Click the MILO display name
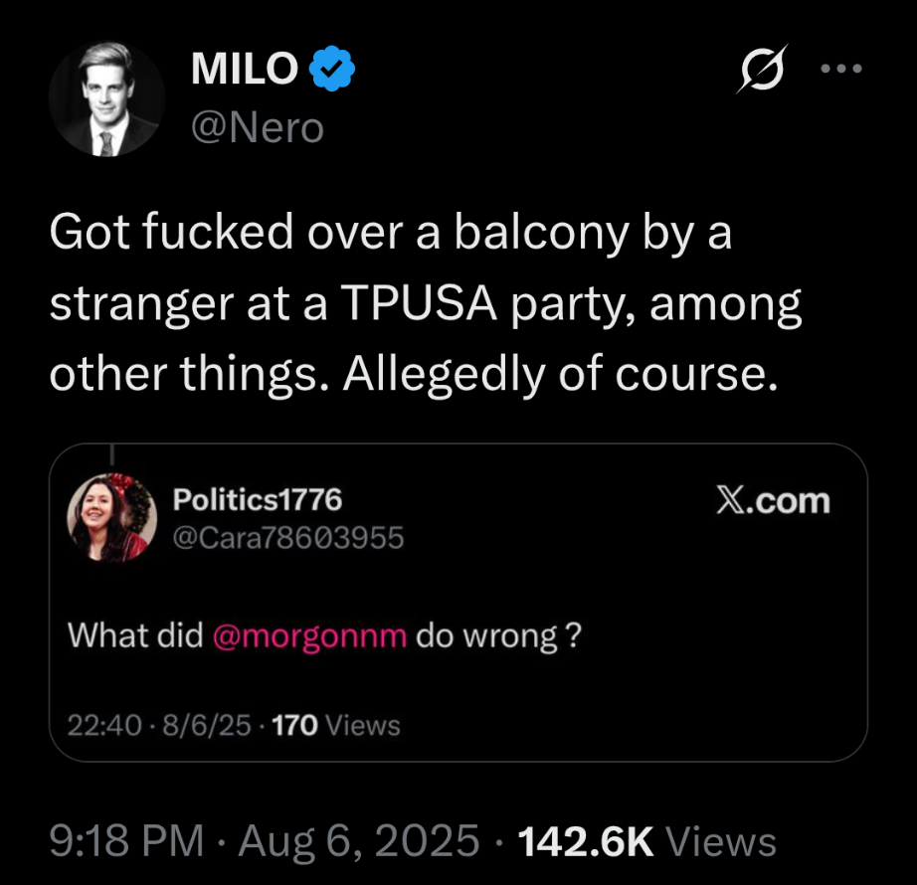The image size is (917, 885). point(245,70)
